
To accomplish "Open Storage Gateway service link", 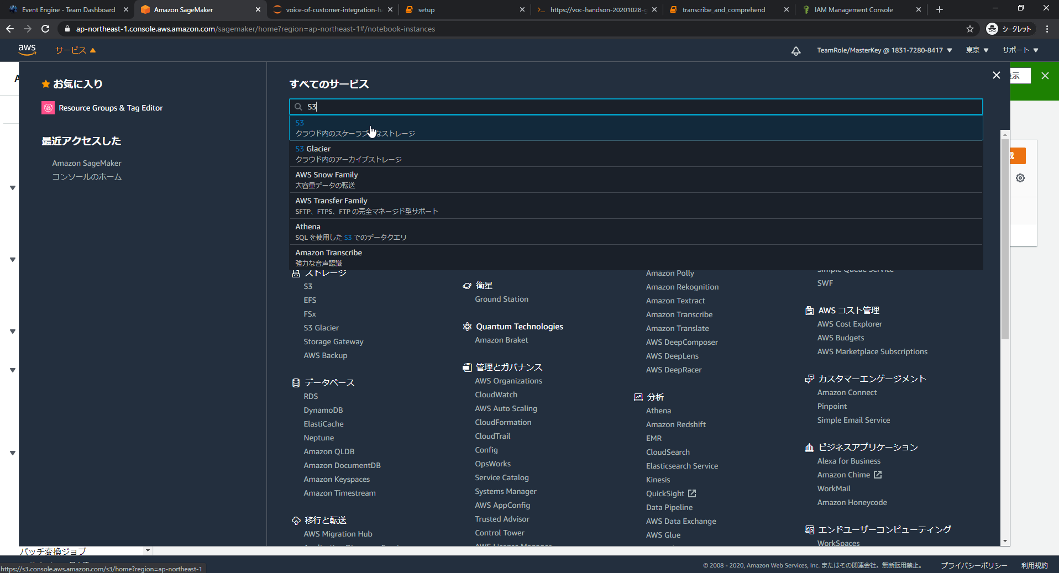I will [333, 341].
